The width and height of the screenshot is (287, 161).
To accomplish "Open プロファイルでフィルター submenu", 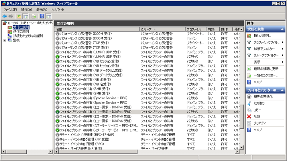I will click(265, 43).
